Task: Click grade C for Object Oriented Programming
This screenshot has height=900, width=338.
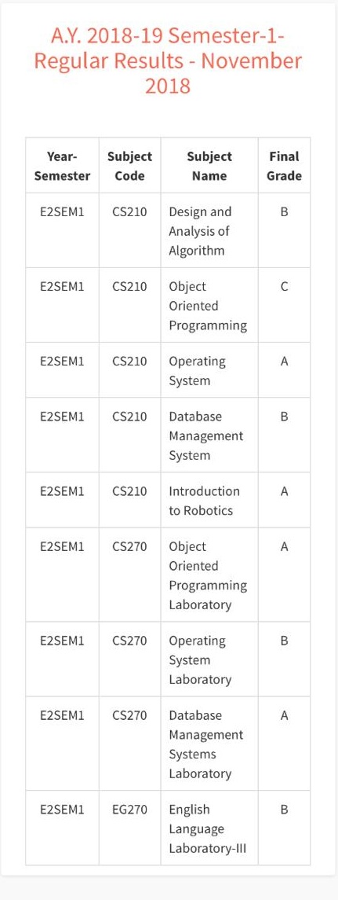Action: click(284, 286)
